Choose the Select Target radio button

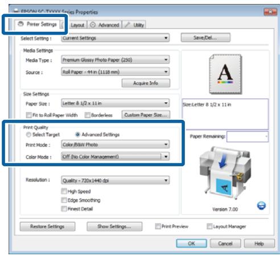(x=28, y=135)
